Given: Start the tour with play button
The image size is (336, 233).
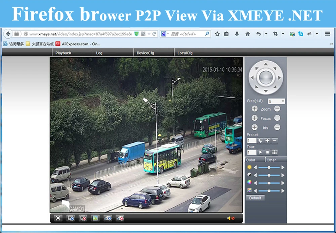Looking at the screenshot, I should click(260, 152).
